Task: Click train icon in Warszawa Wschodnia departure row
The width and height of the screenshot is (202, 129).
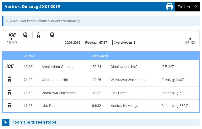Action: coord(9,92)
